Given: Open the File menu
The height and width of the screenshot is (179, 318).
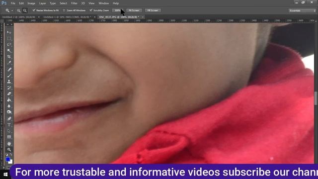Looking at the screenshot, I should 13,3.
